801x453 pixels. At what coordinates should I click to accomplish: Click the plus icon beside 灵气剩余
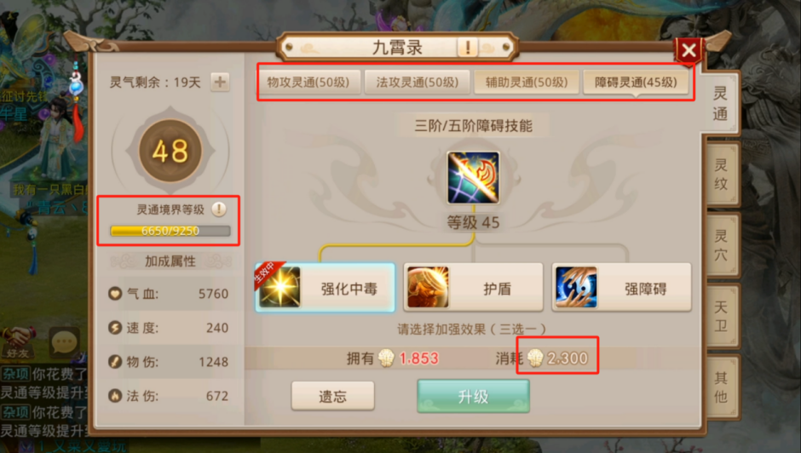pos(220,82)
